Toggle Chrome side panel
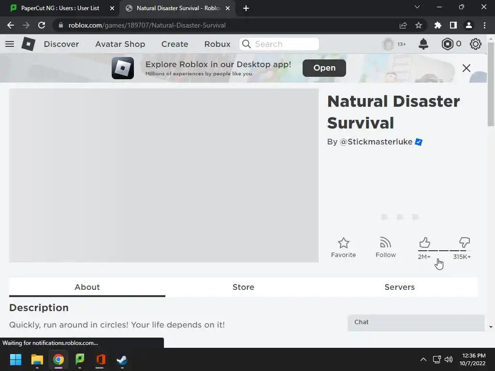 tap(453, 25)
